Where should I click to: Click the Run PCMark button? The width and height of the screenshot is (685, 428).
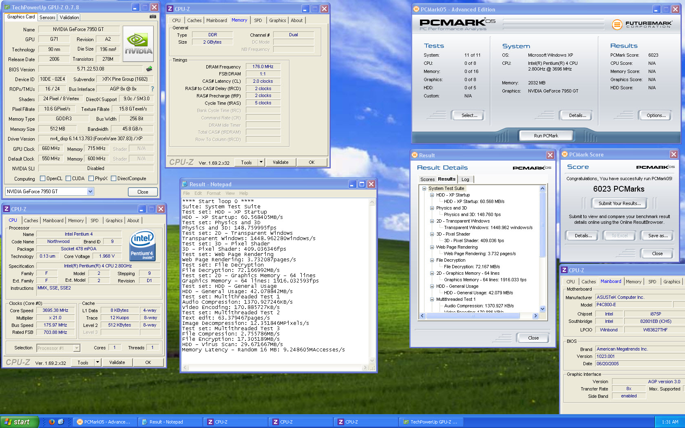(546, 136)
